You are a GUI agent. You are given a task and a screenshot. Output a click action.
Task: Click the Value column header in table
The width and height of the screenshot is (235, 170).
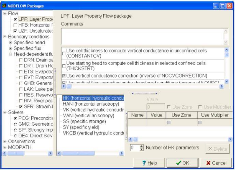tap(156, 115)
